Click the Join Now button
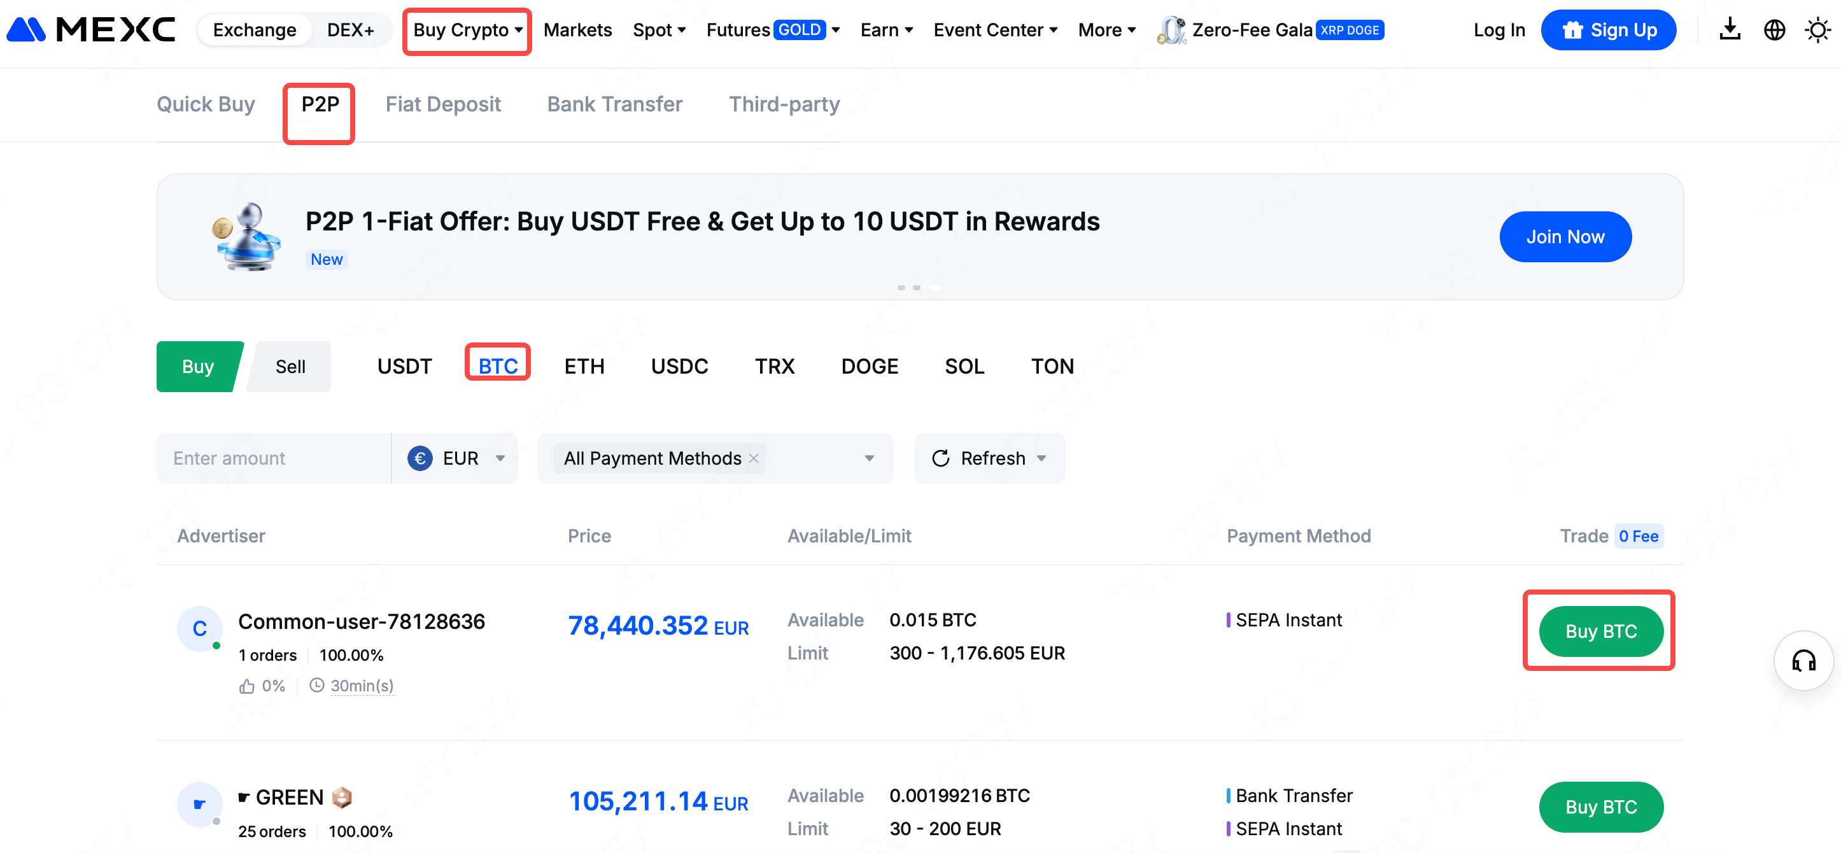 coord(1565,236)
